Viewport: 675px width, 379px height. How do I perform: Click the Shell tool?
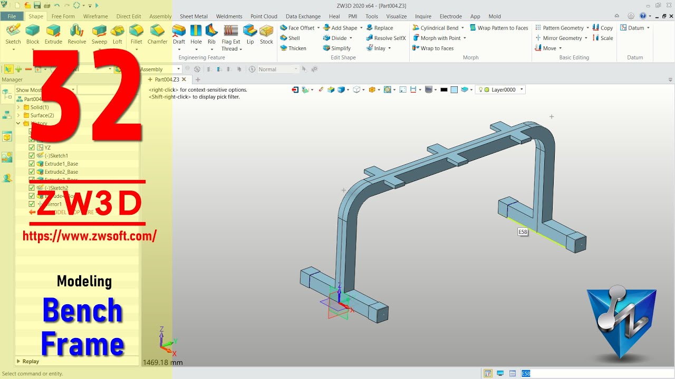(290, 38)
